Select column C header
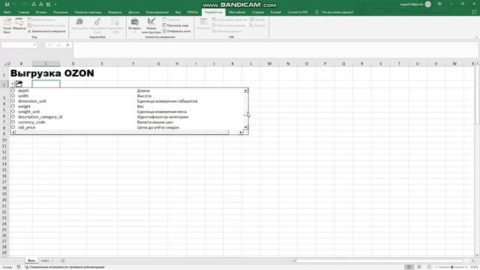This screenshot has width=480, height=270. pyautogui.click(x=46, y=64)
